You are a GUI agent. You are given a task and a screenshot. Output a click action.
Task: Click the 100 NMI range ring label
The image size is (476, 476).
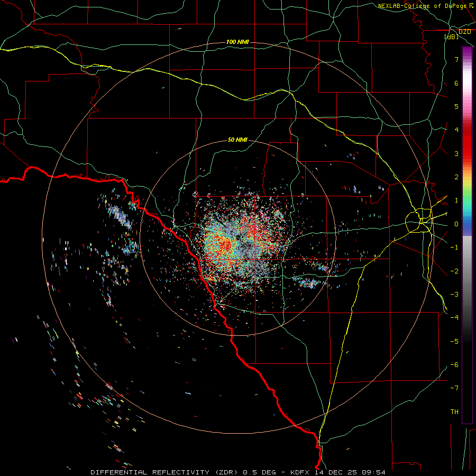click(237, 42)
